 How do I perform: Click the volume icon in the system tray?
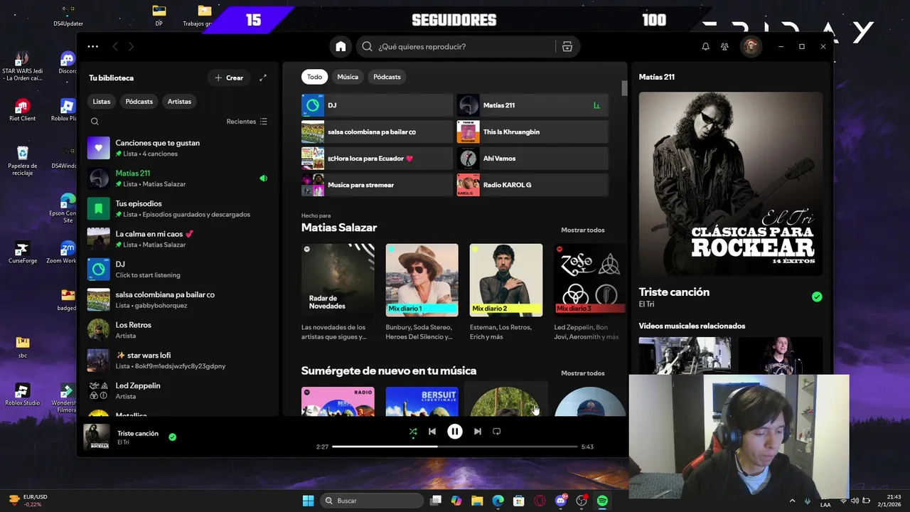pos(855,501)
